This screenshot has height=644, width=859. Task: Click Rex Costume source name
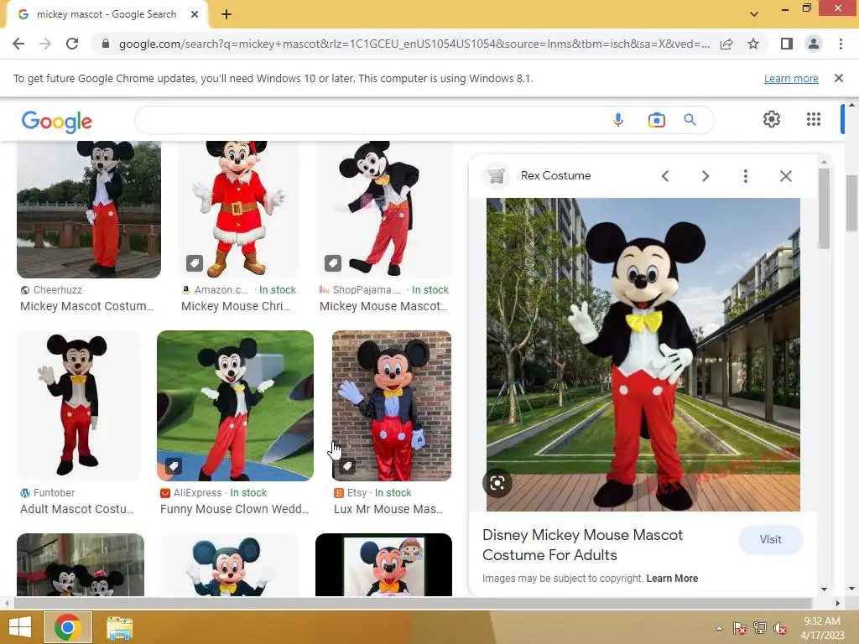click(x=555, y=176)
